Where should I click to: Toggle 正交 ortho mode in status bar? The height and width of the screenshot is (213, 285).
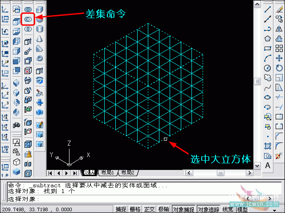[x=150, y=209]
